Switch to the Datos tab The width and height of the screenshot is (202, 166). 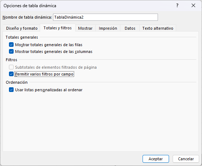point(130,28)
